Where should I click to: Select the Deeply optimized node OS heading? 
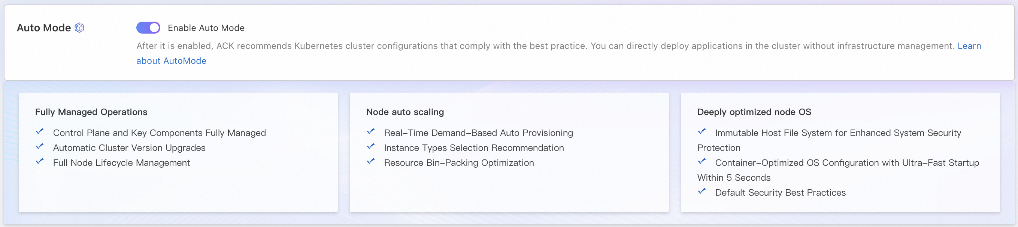click(754, 112)
